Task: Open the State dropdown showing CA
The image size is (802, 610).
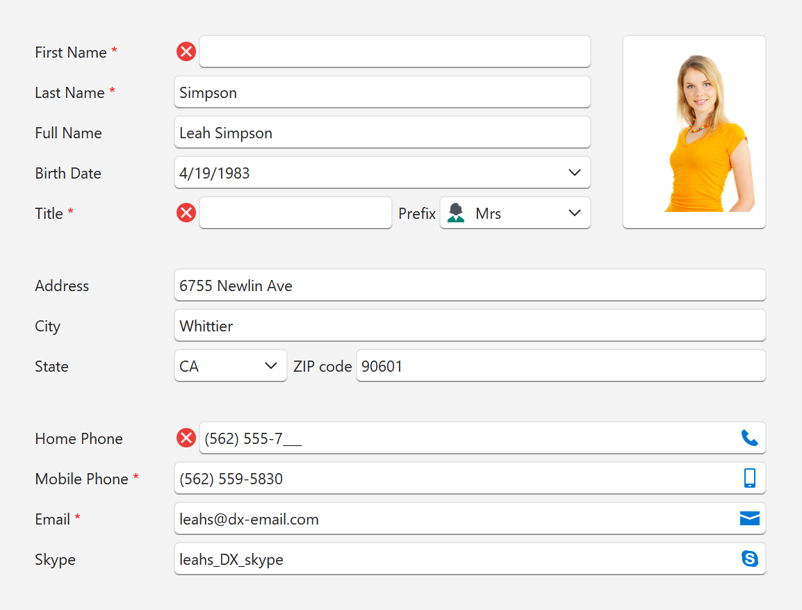Action: point(271,366)
